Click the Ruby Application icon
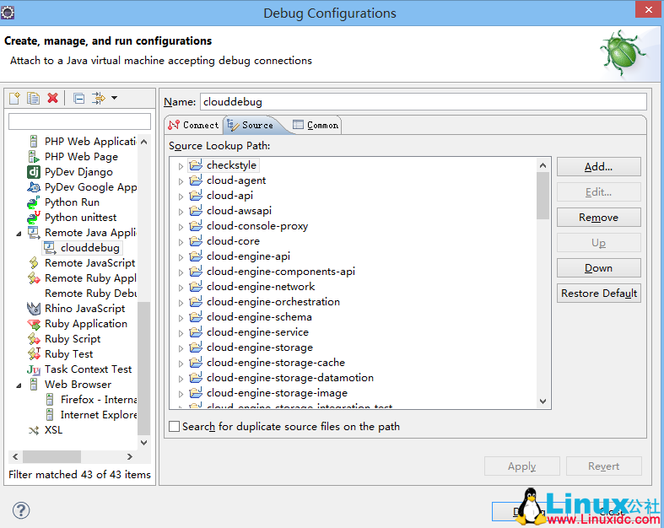Screen dimensions: 664x528 click(x=34, y=324)
